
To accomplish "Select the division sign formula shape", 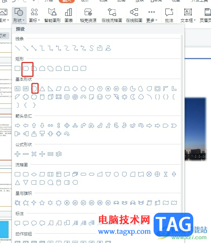I will pos(42,154).
